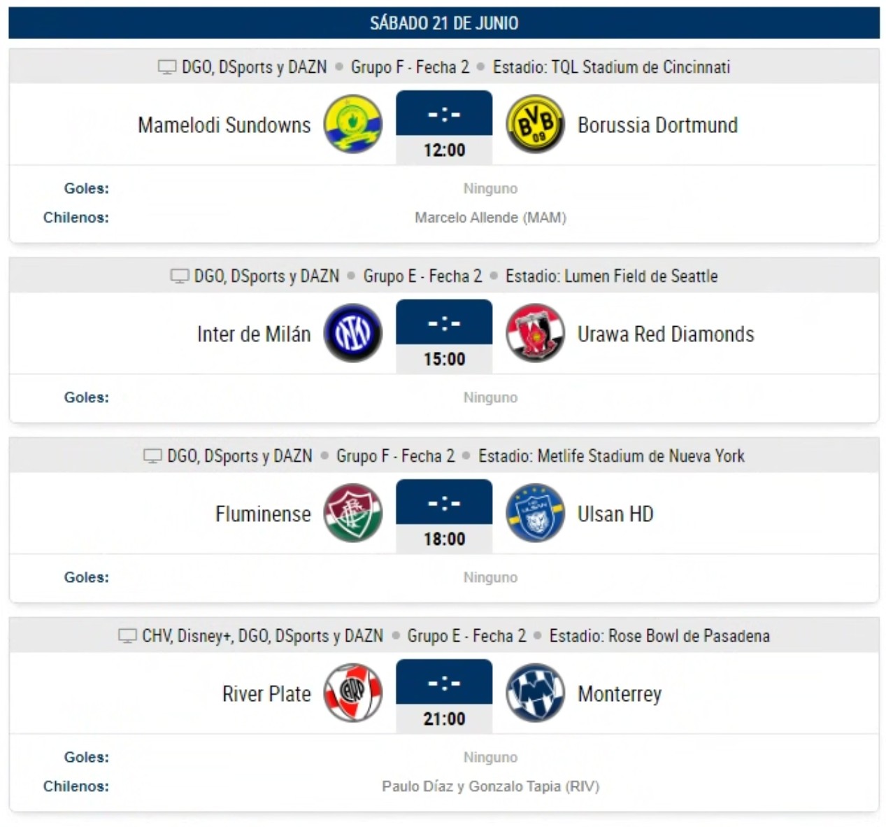886x827 pixels.
Task: Click the Mamelodi Sundowns team name
Action: coord(224,125)
